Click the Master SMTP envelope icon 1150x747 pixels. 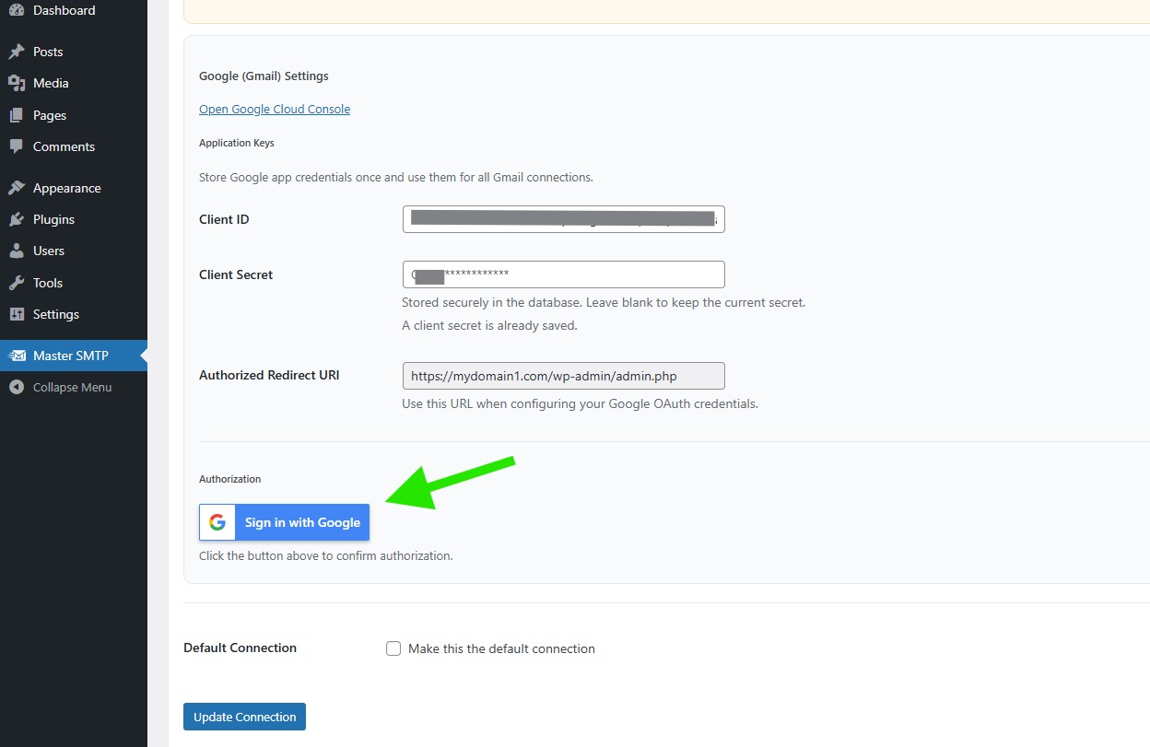(x=17, y=356)
